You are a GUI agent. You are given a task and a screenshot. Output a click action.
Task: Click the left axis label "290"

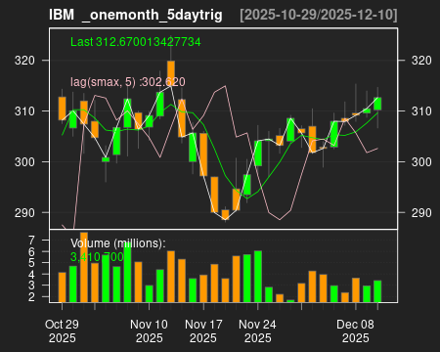click(x=24, y=212)
